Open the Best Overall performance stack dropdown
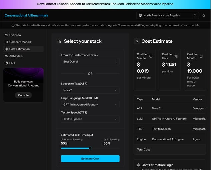Screen dimensions: 211x170 coord(90,62)
